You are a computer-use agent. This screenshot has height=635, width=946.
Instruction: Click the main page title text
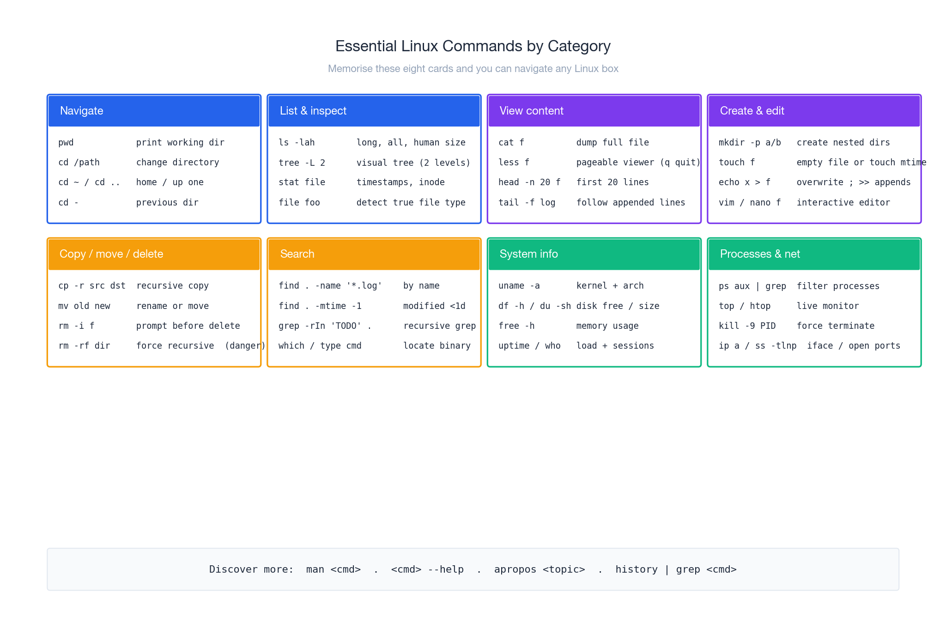coord(473,46)
